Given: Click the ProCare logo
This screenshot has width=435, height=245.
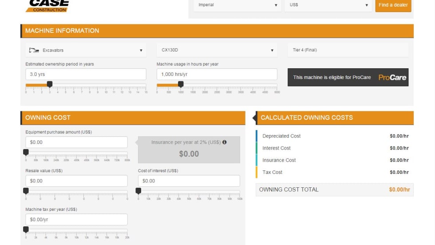Looking at the screenshot, I should [x=392, y=77].
